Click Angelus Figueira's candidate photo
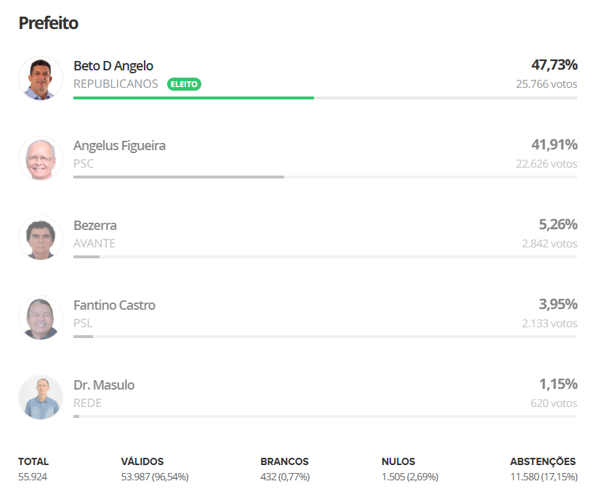Screen dimensions: 601x489 click(41, 158)
